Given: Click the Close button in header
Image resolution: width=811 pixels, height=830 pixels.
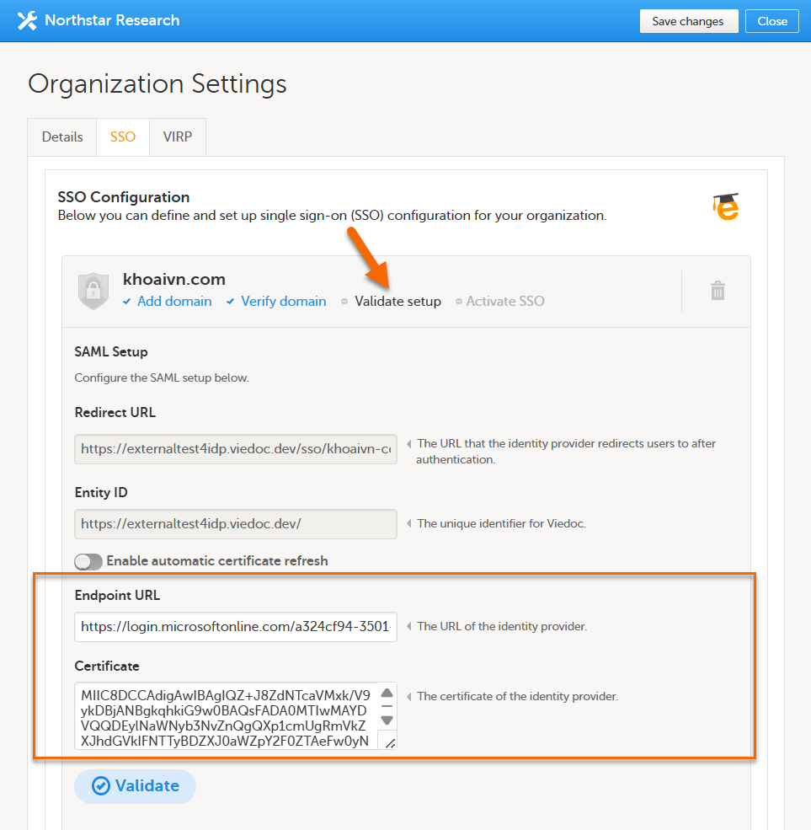Looking at the screenshot, I should tap(771, 21).
